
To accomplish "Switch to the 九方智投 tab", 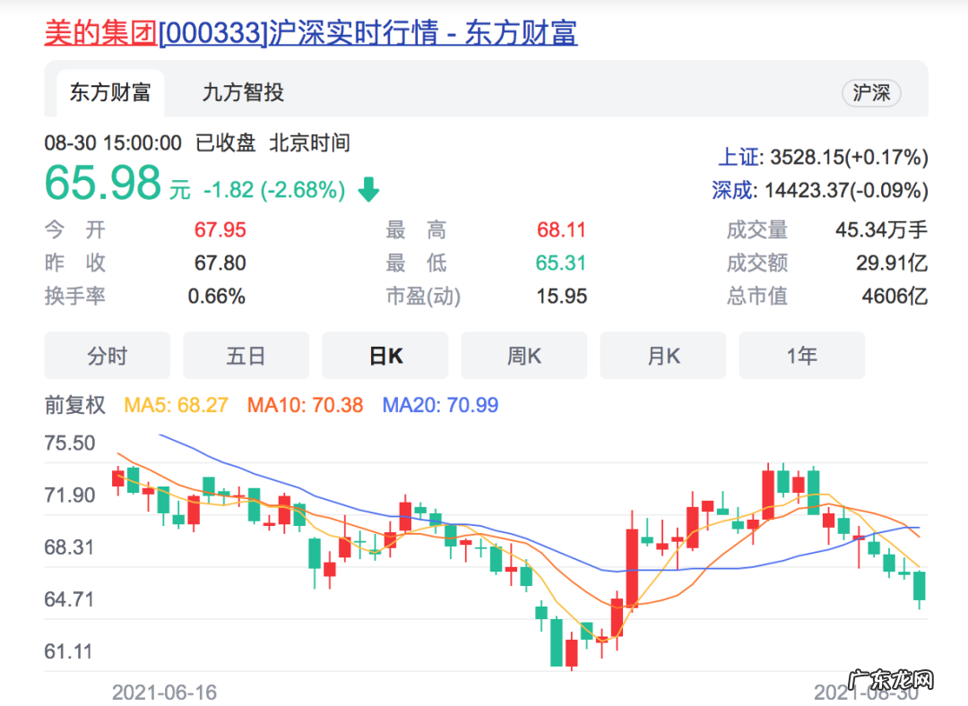I will click(246, 93).
